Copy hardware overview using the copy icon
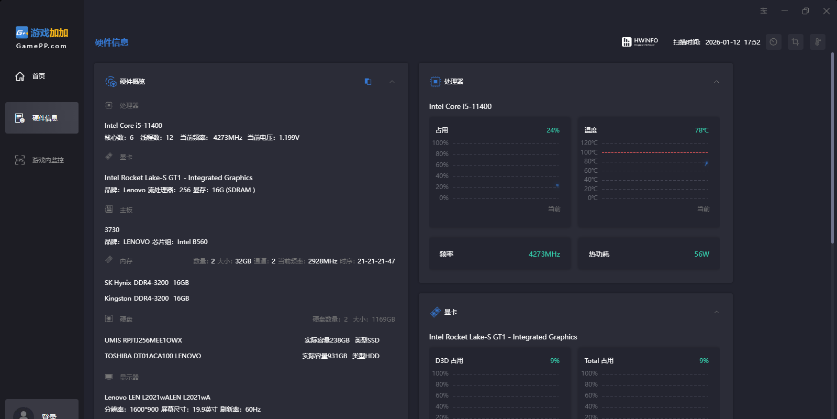Viewport: 837px width, 419px height. pyautogui.click(x=368, y=82)
